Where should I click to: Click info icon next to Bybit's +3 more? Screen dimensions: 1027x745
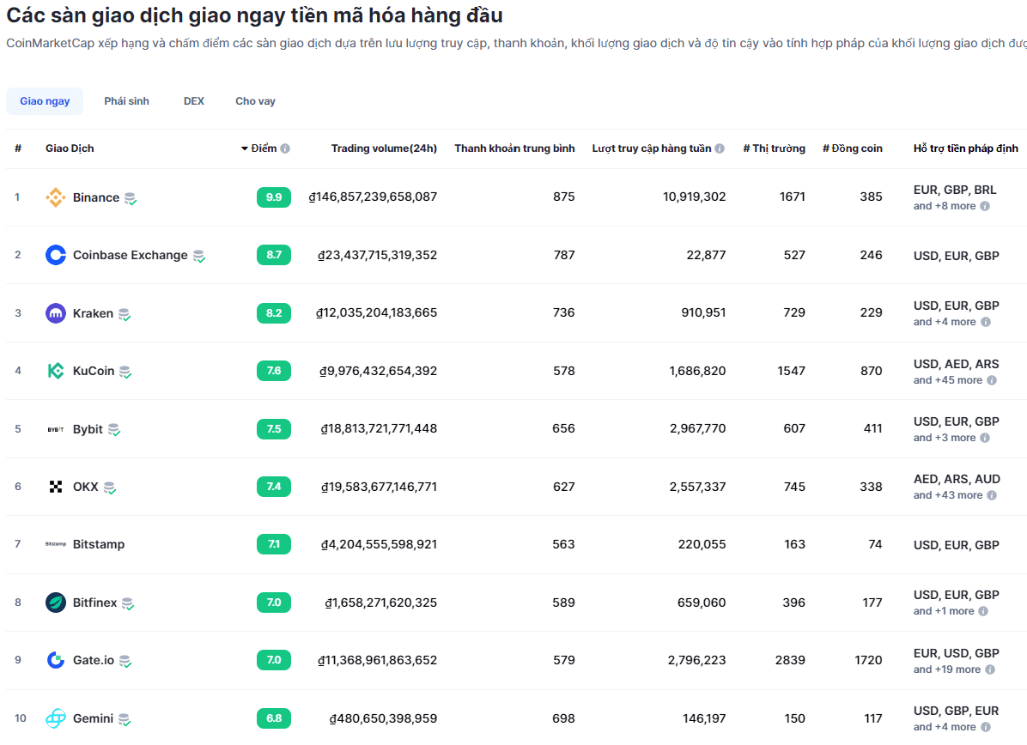985,438
